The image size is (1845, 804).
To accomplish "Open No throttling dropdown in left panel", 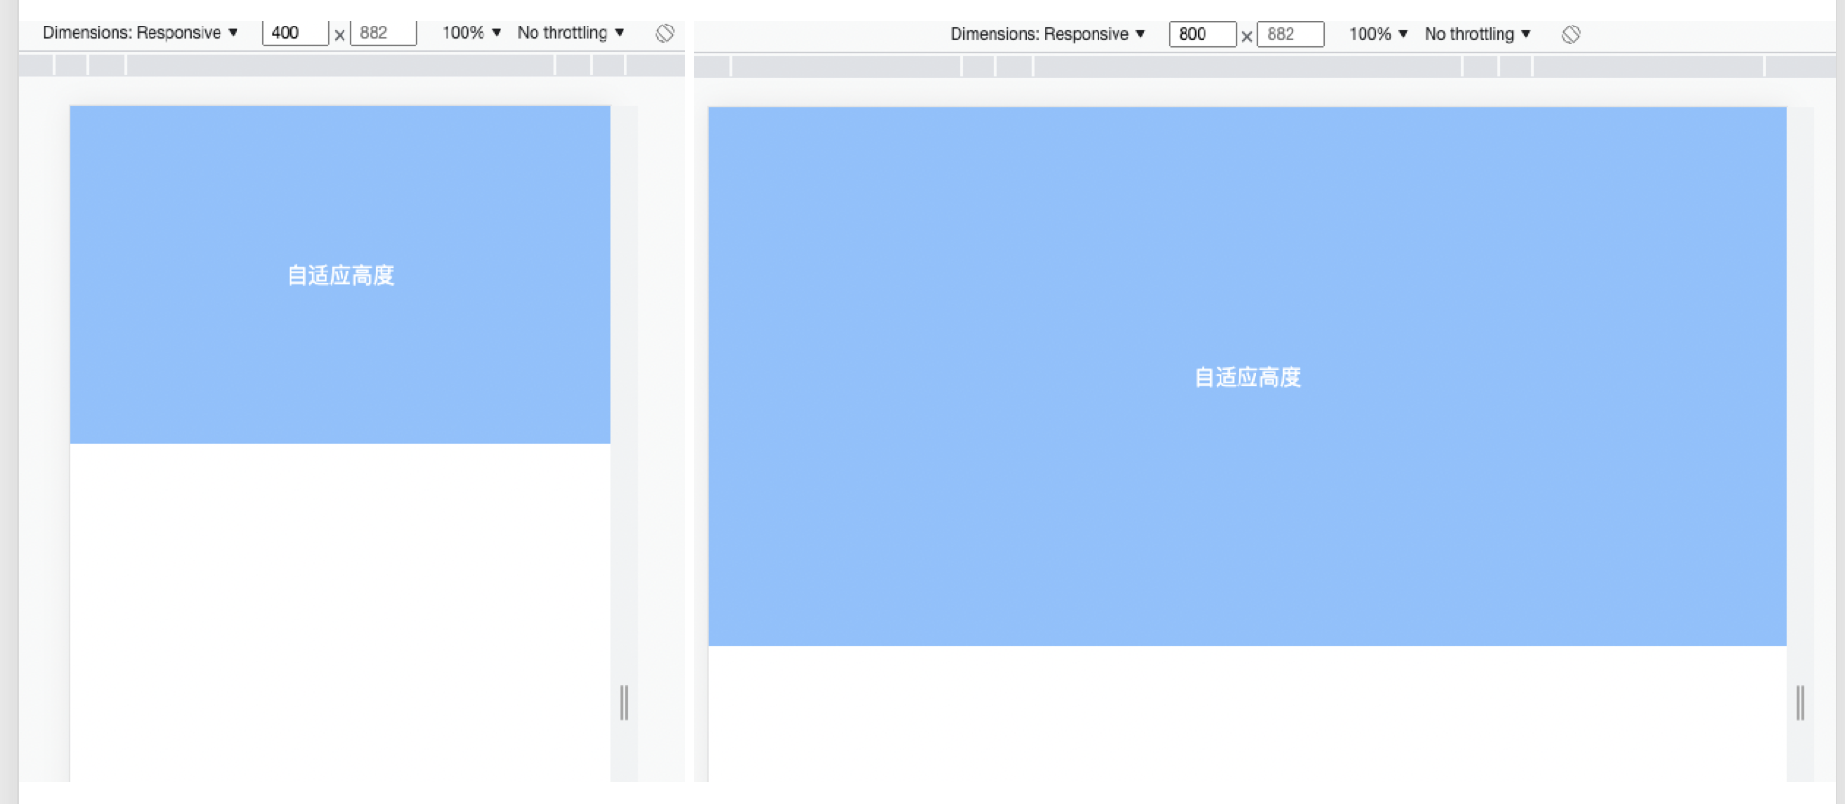I will [571, 33].
